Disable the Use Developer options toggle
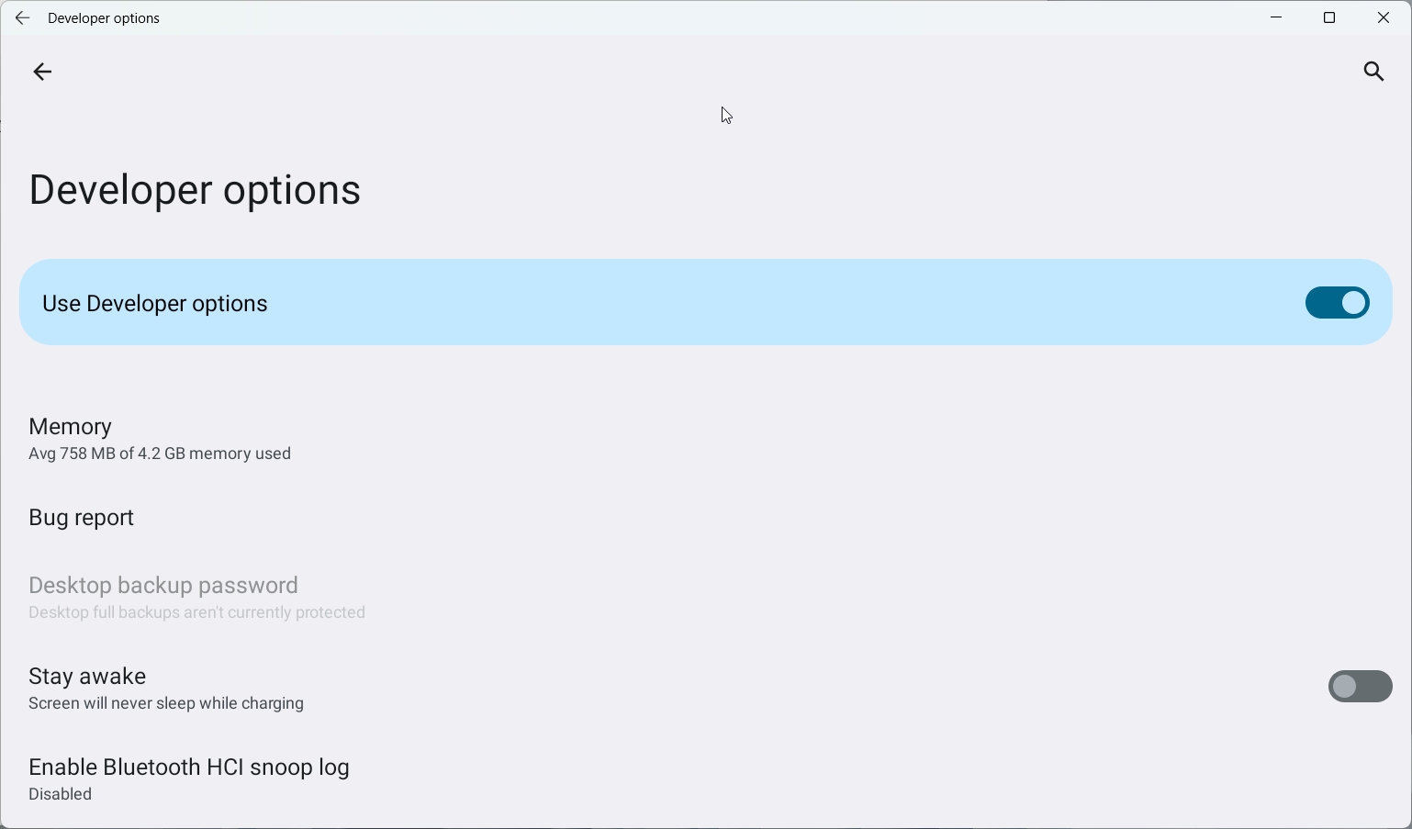The width and height of the screenshot is (1412, 829). [1337, 302]
